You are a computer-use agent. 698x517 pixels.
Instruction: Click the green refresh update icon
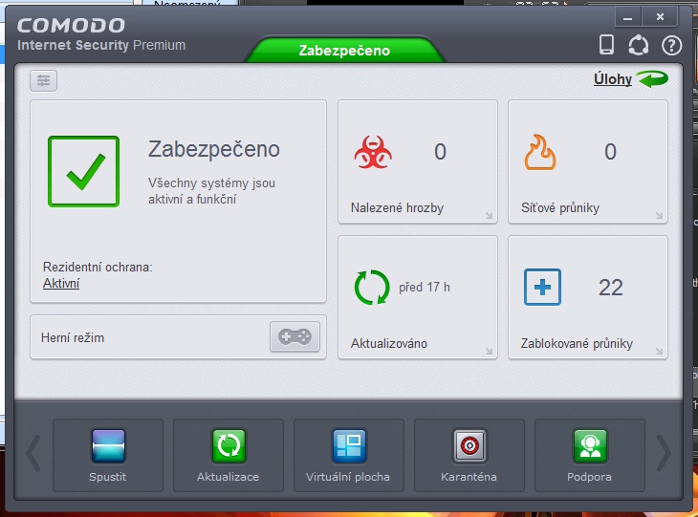pos(372,287)
